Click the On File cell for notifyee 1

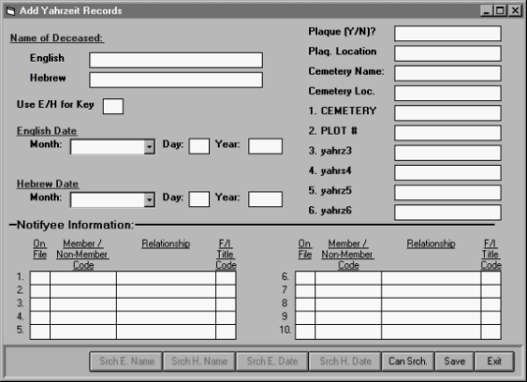40,278
